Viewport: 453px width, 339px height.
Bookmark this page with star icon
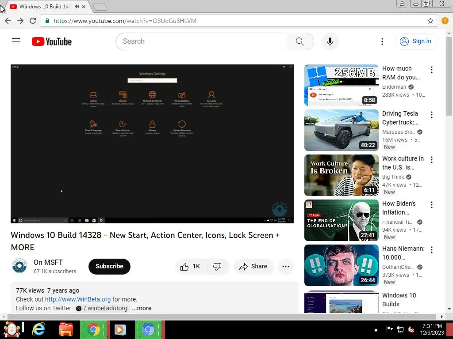point(430,21)
